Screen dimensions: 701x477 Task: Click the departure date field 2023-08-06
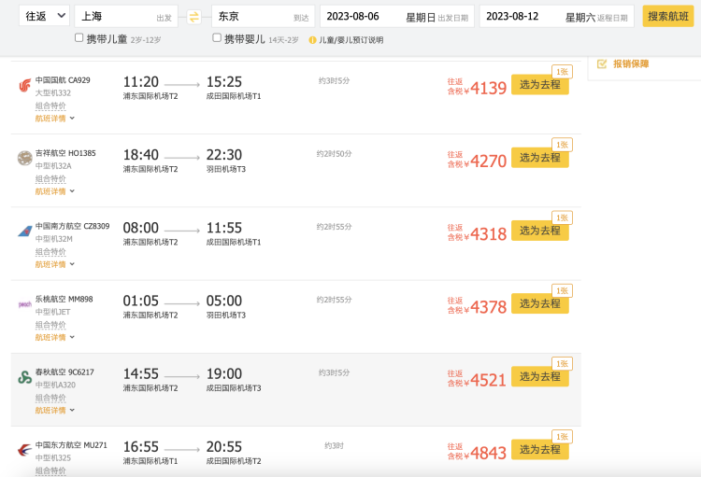(396, 17)
